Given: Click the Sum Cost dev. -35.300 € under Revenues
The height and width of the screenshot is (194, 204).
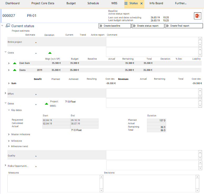Looking at the screenshot, I should 197,83.
